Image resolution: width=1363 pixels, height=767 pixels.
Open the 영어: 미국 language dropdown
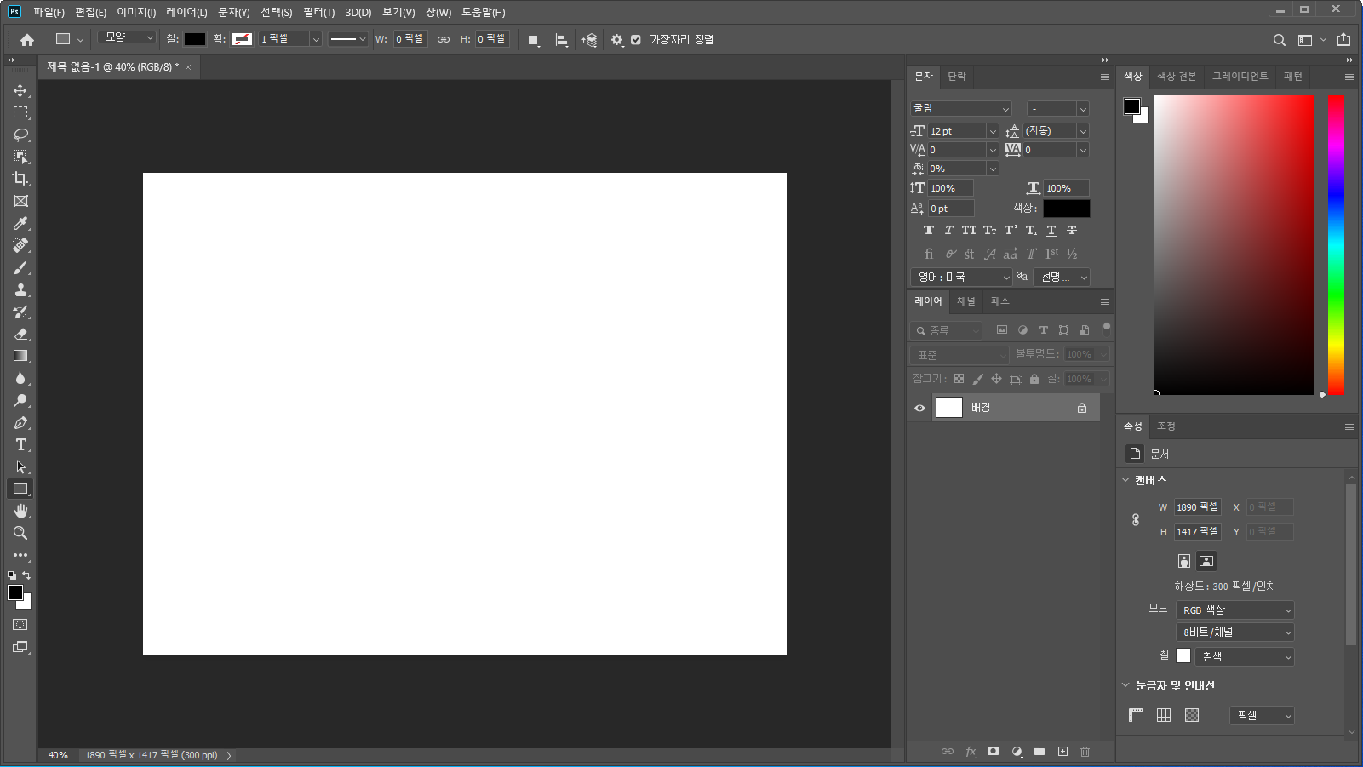click(x=961, y=278)
